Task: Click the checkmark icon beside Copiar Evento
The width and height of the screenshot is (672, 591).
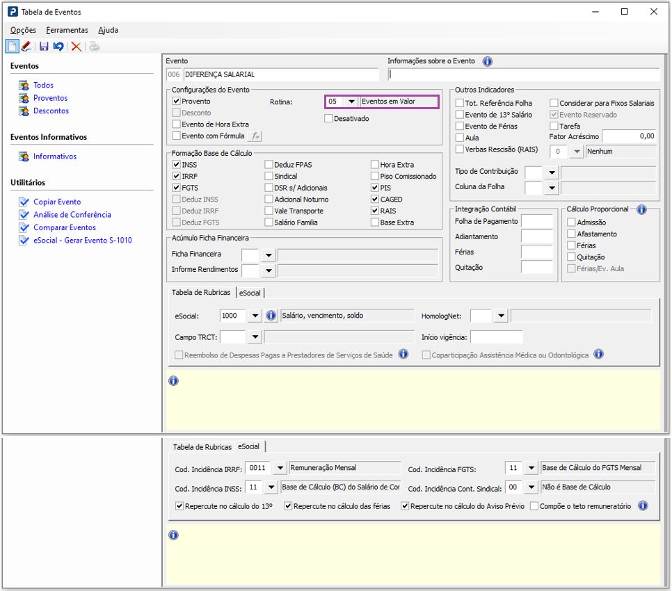Action: coord(24,202)
